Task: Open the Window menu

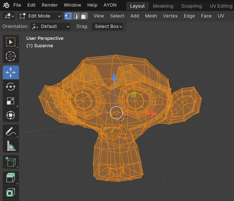Action: tap(72, 5)
